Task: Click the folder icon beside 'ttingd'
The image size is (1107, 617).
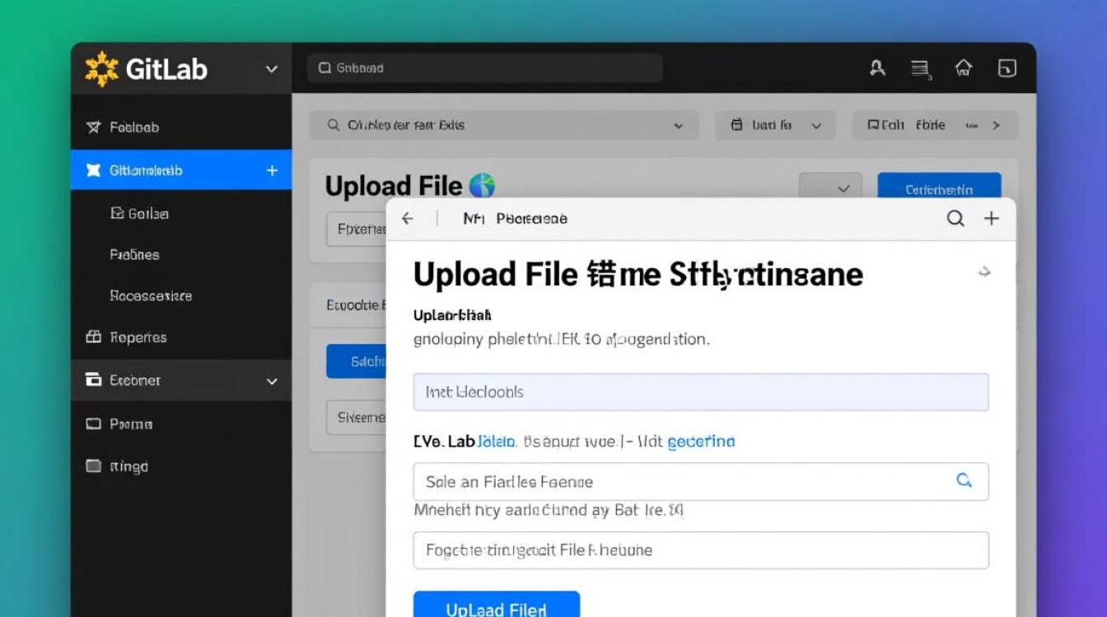Action: (x=93, y=466)
